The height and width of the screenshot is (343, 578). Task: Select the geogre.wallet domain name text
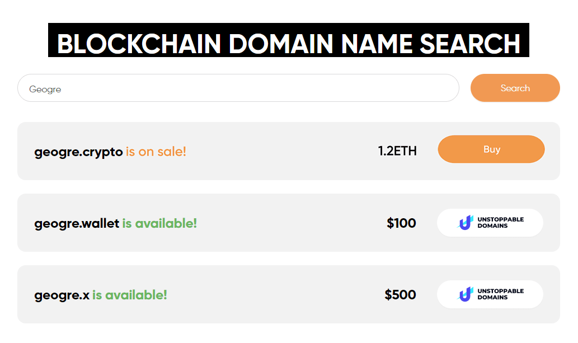[x=77, y=223]
